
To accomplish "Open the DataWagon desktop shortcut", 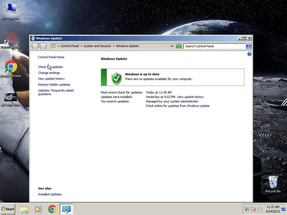I will tap(10, 40).
